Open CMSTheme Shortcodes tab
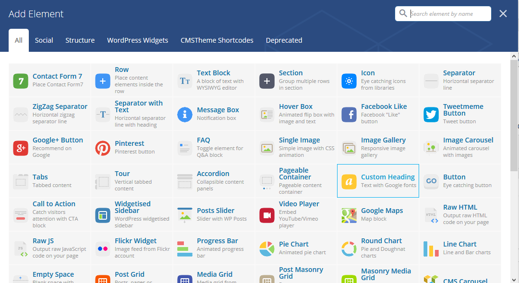The height and width of the screenshot is (283, 519). click(x=217, y=40)
